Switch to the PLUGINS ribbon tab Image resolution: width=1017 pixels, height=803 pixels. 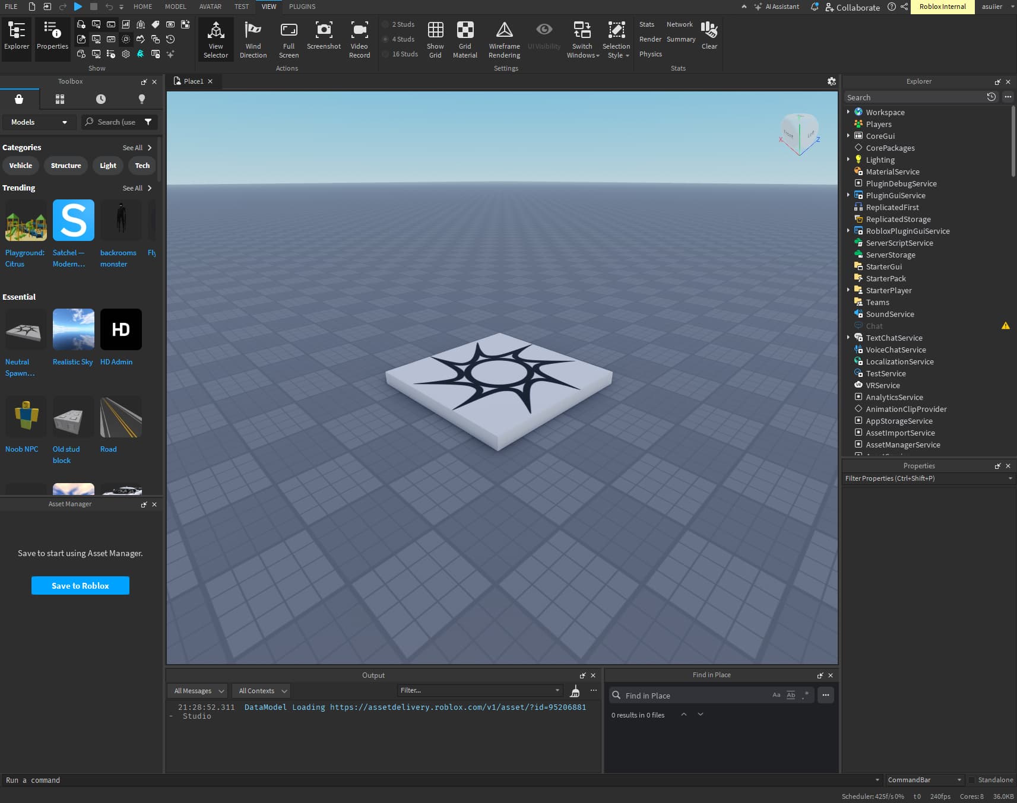coord(302,7)
